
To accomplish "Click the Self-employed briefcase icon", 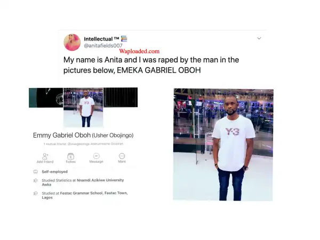I will pos(36,172).
